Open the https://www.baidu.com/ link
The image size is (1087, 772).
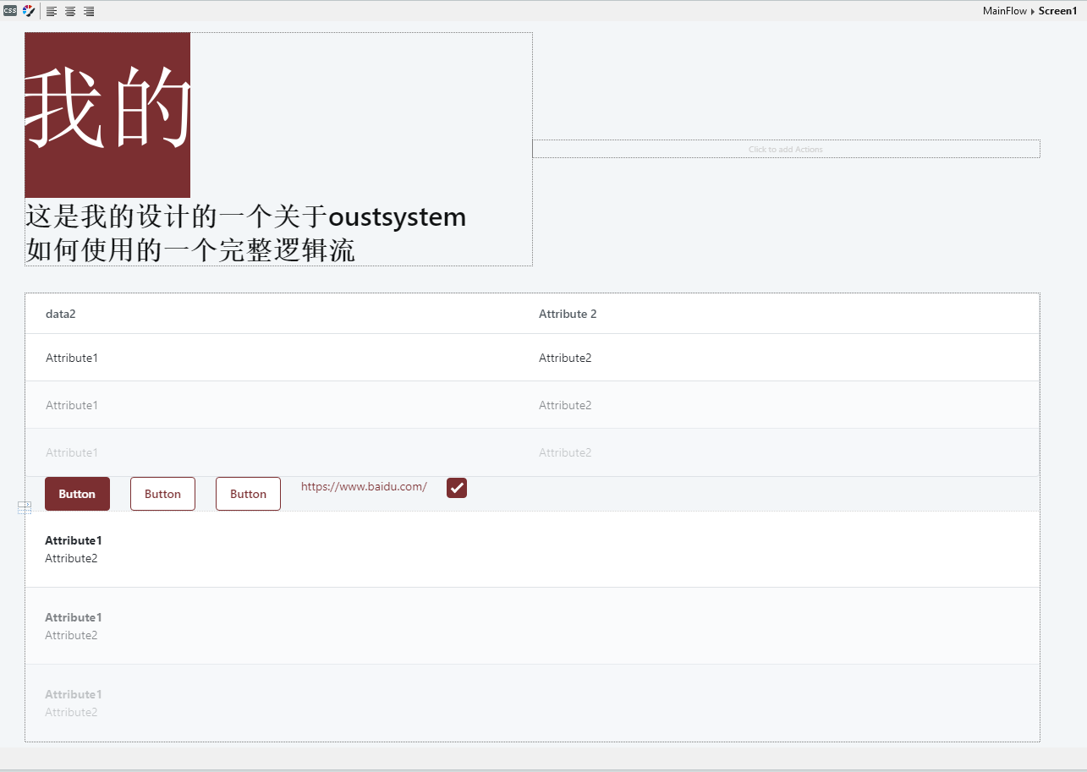click(363, 487)
